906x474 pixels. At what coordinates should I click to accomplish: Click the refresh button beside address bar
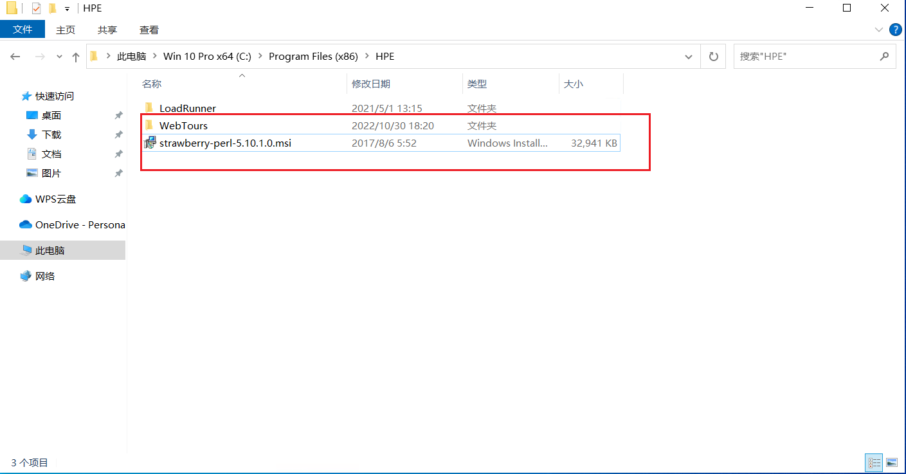713,57
